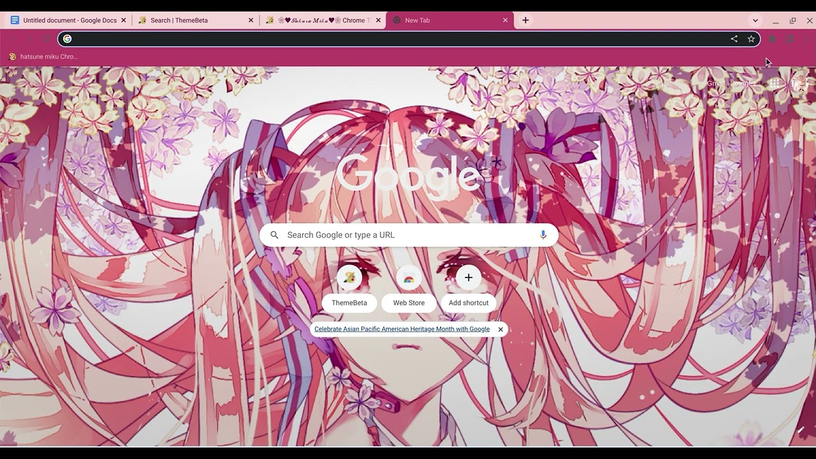This screenshot has width=816, height=459.
Task: Reload the page with refresh icon
Action: pyautogui.click(x=47, y=39)
